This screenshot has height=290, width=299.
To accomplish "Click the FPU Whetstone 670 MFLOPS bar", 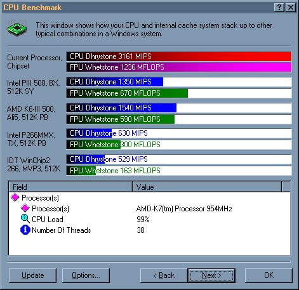I will [179, 93].
